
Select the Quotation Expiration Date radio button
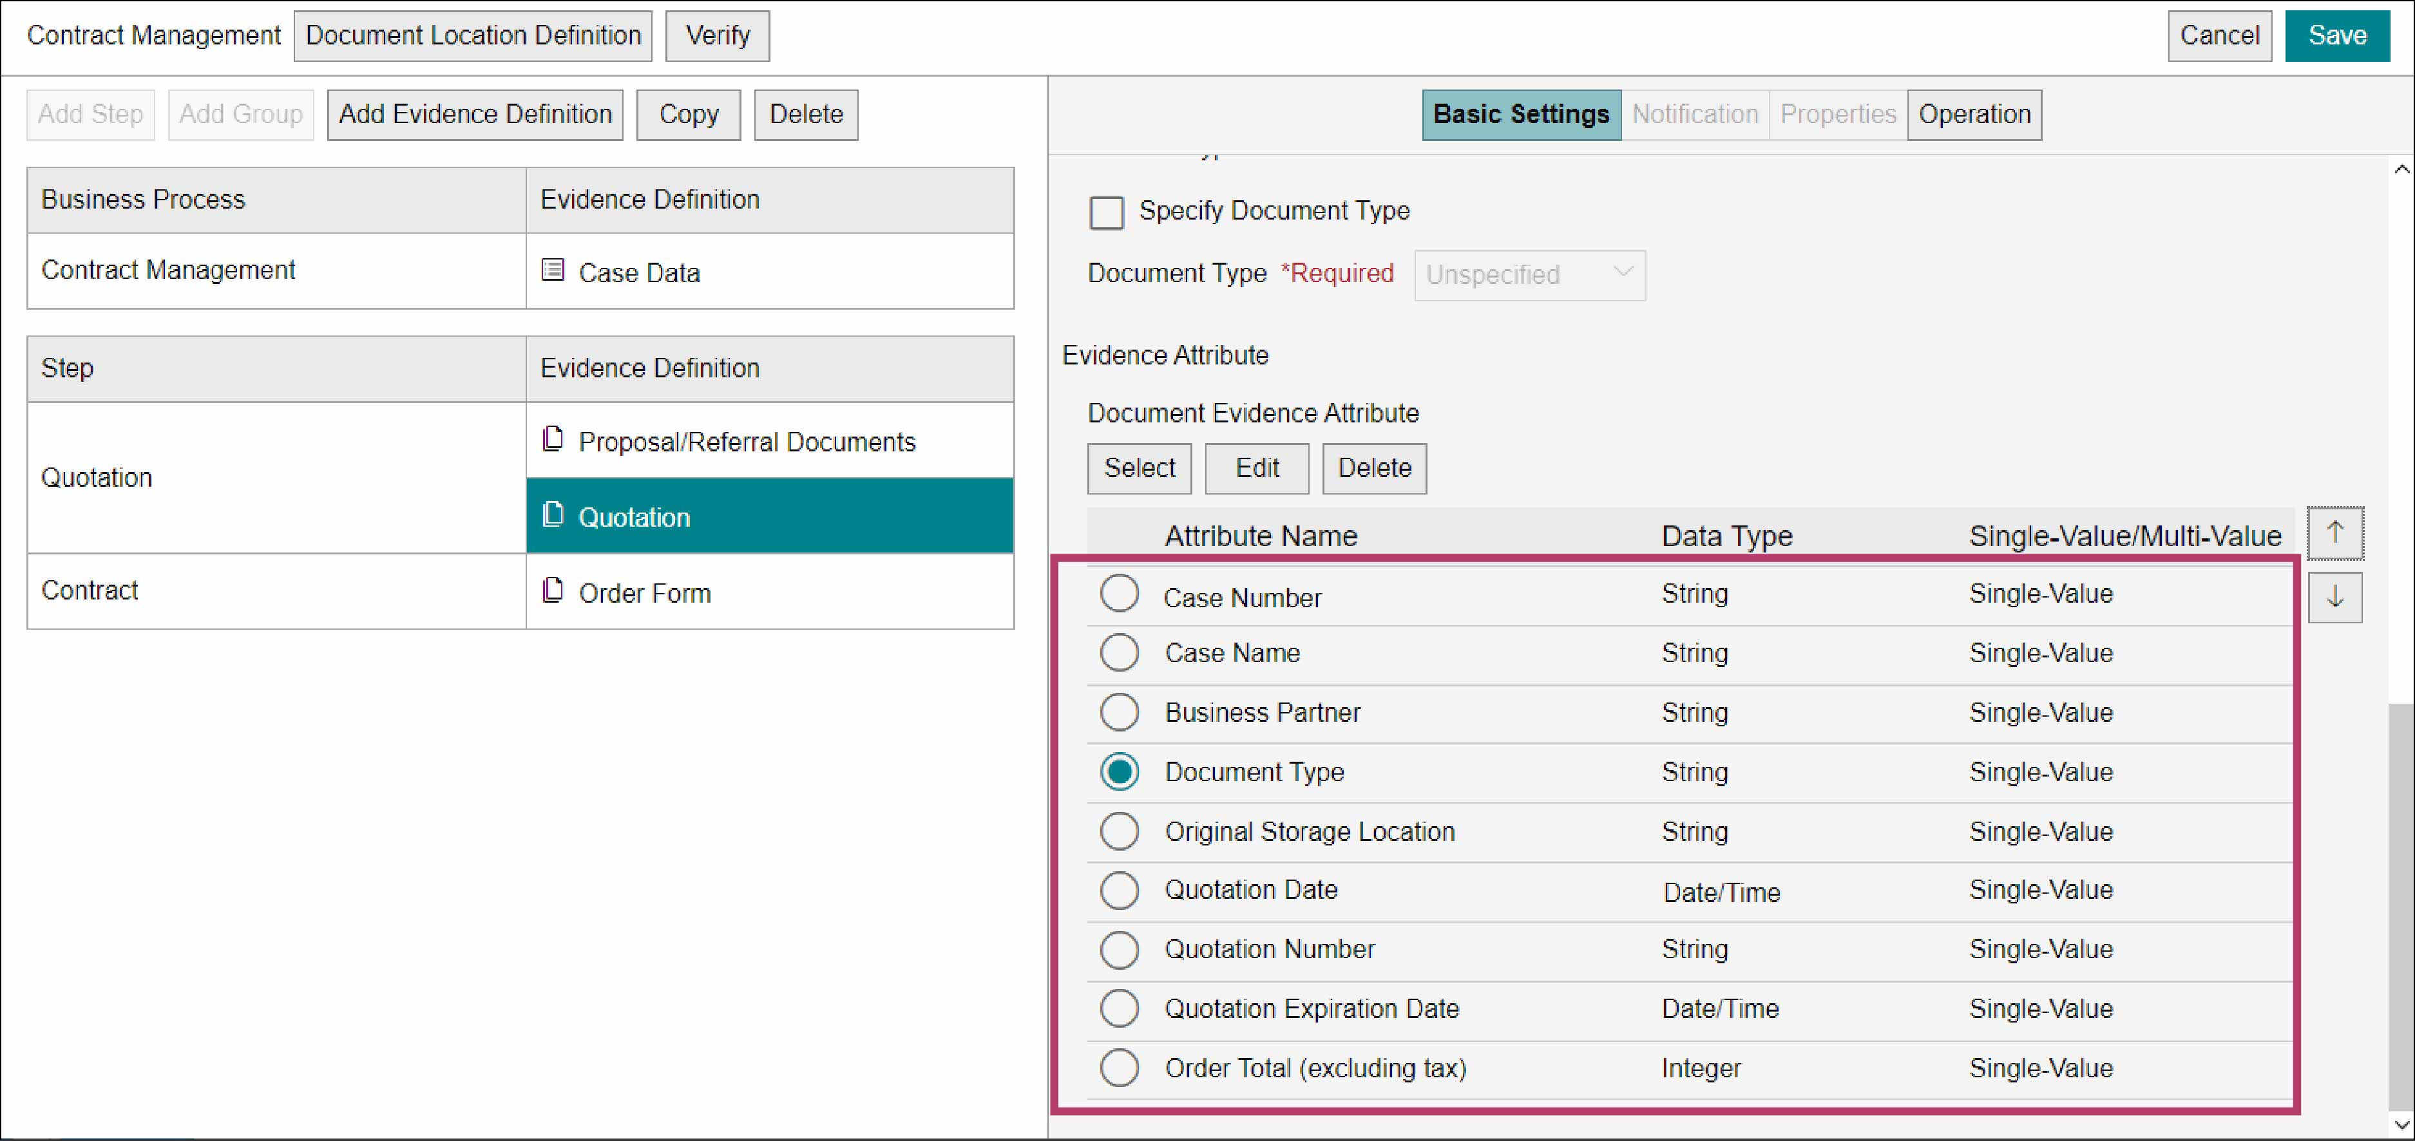click(1120, 1009)
